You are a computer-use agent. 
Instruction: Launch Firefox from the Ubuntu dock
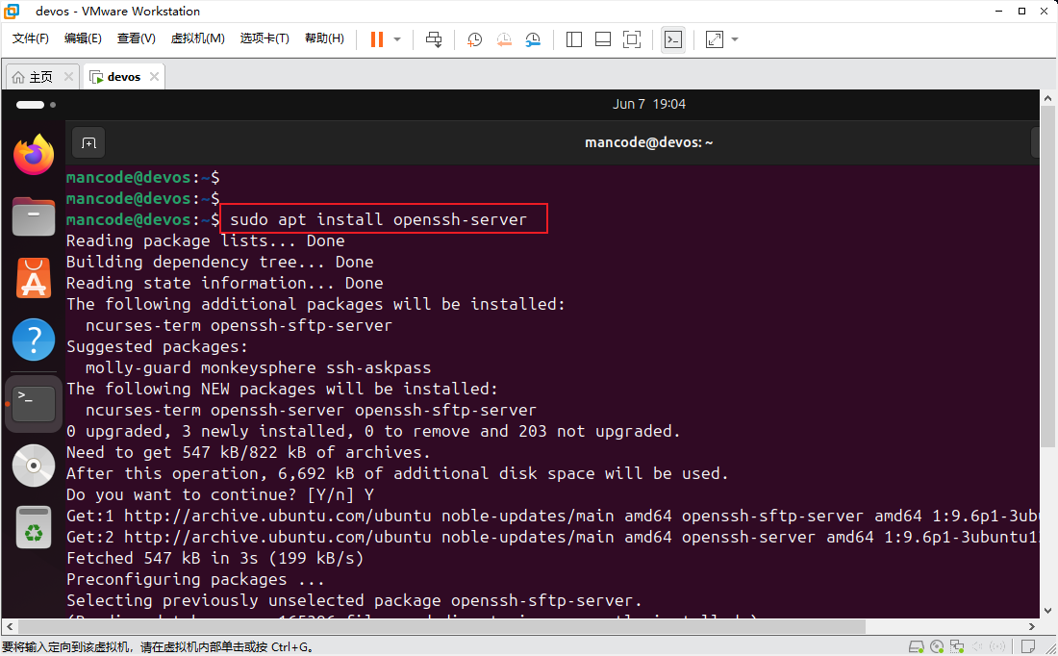[x=34, y=155]
